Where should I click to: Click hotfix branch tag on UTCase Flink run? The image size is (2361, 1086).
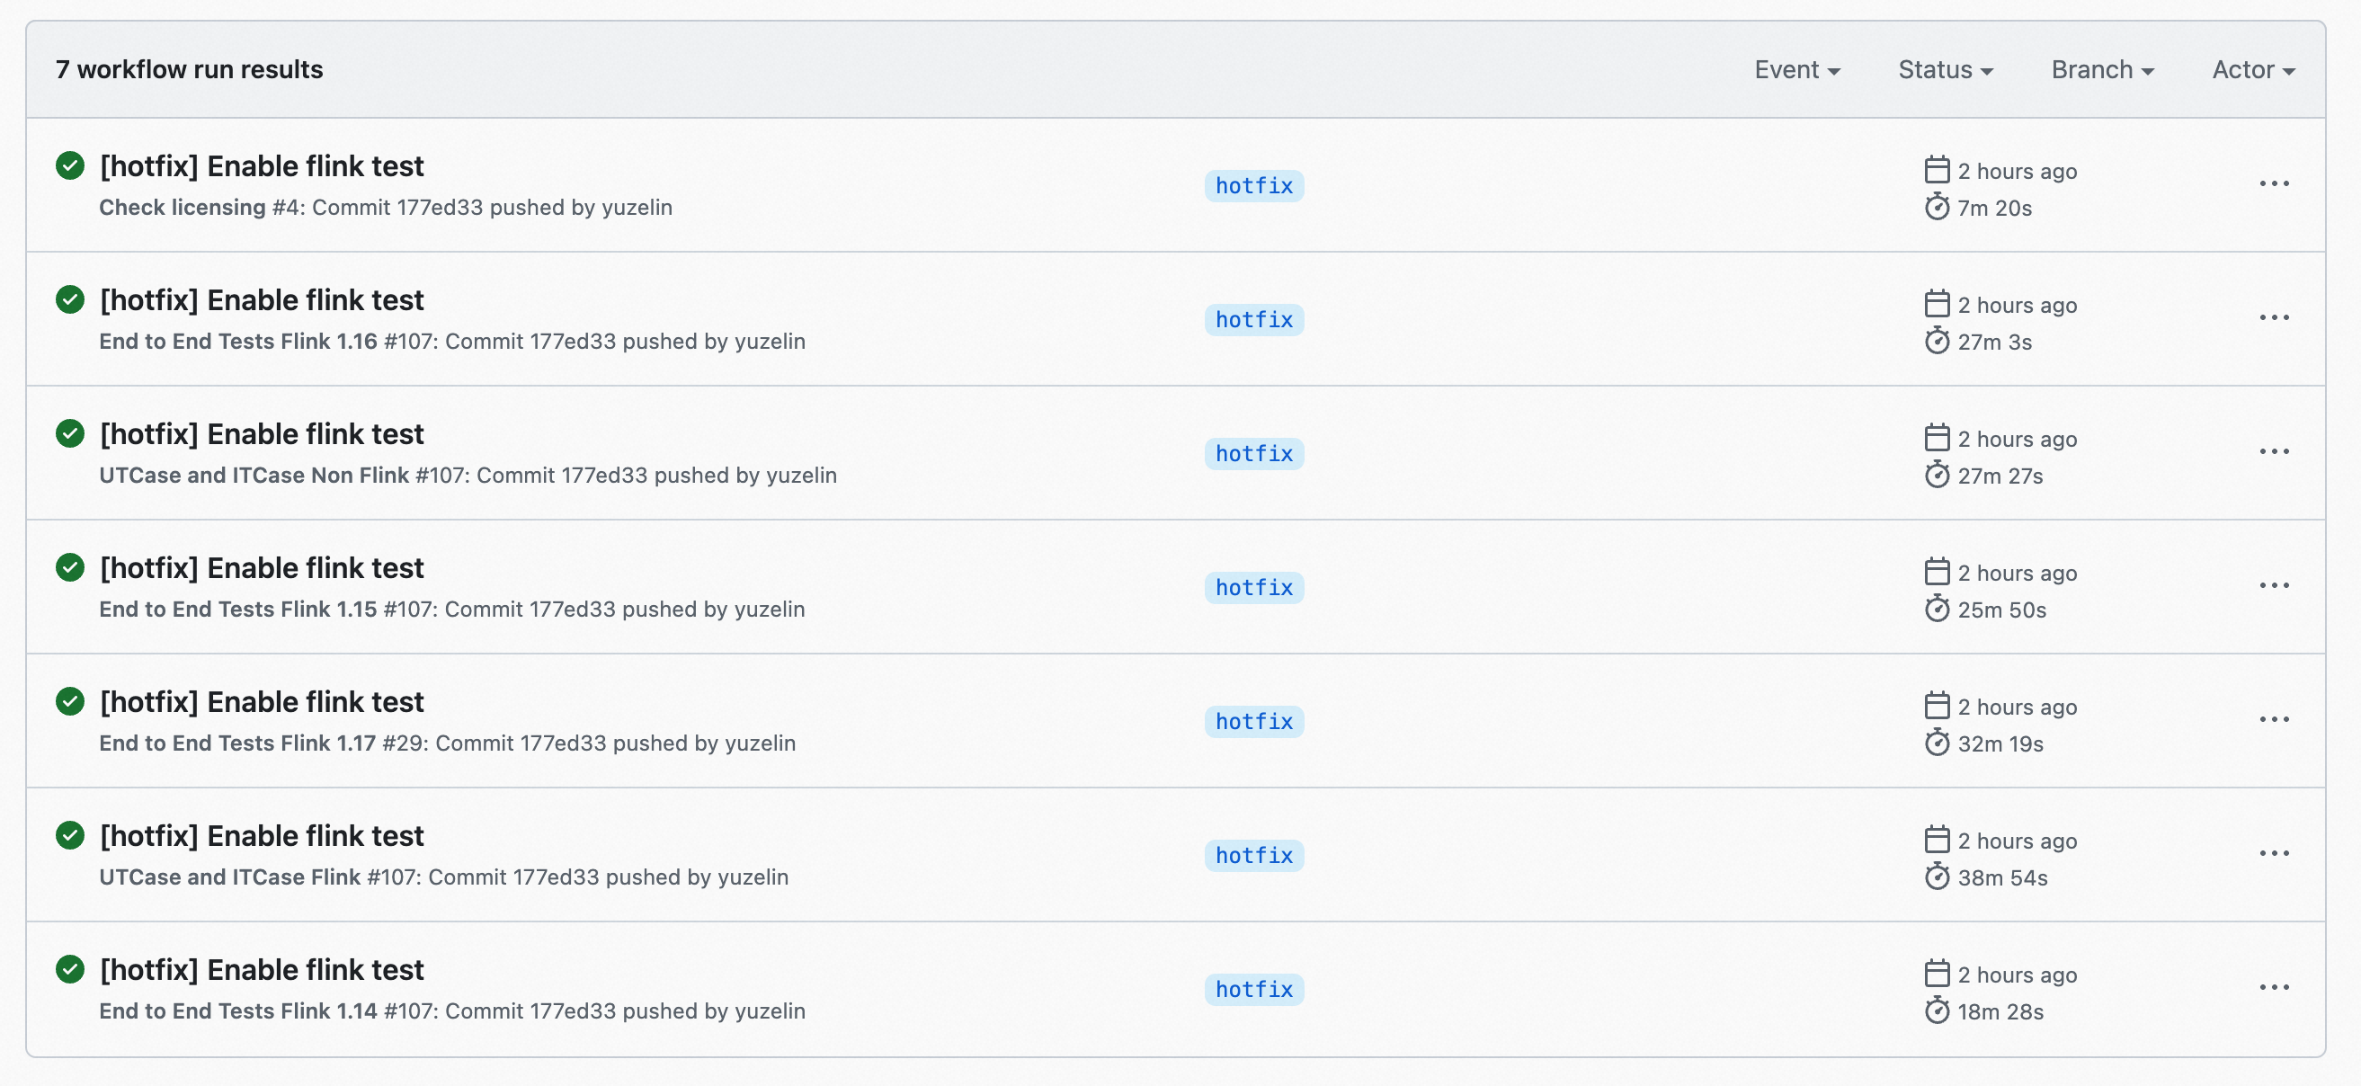[x=1253, y=855]
